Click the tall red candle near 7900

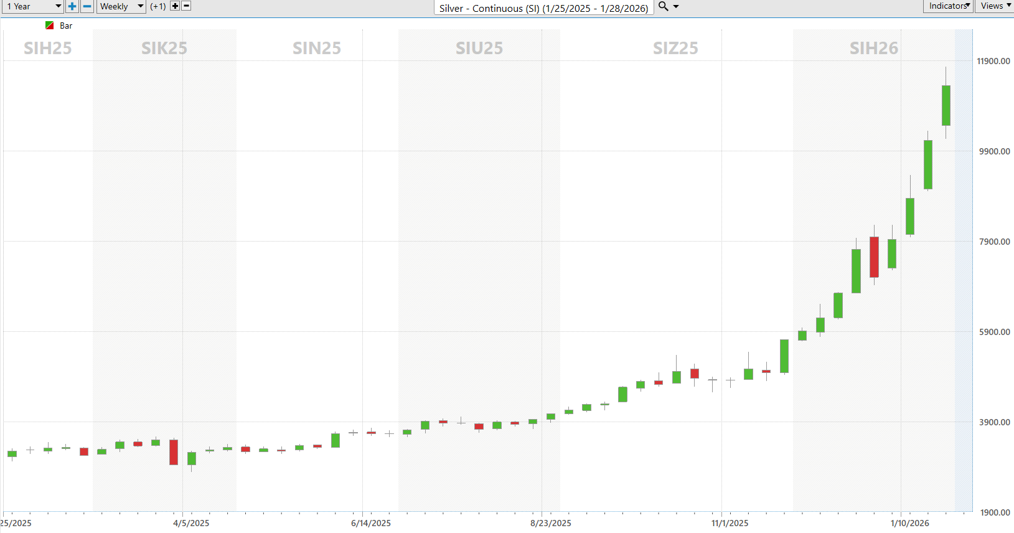(x=874, y=257)
